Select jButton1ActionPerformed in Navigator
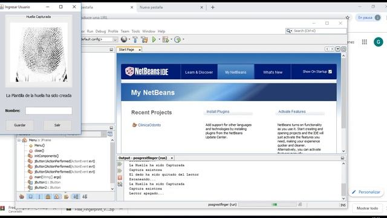 (x=65, y=161)
